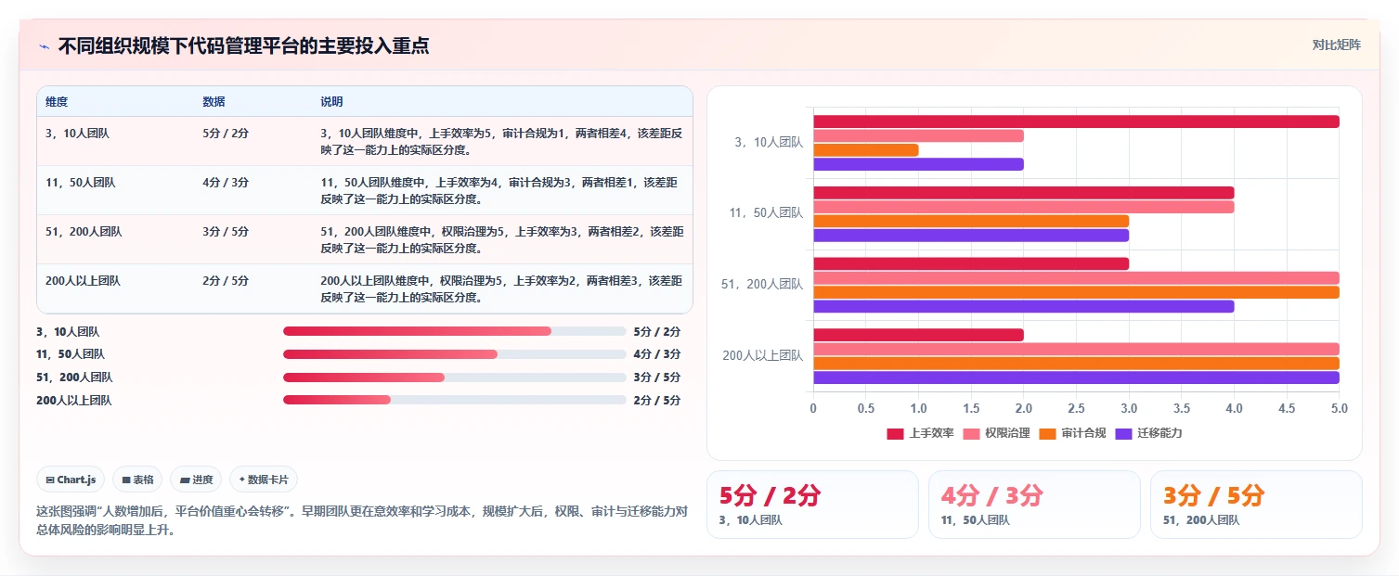Click the 3，10人团队 axis label in chart
1399x576 pixels.
click(769, 143)
